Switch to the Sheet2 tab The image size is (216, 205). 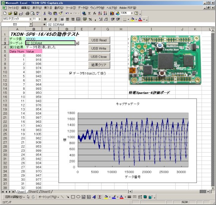click(33, 192)
